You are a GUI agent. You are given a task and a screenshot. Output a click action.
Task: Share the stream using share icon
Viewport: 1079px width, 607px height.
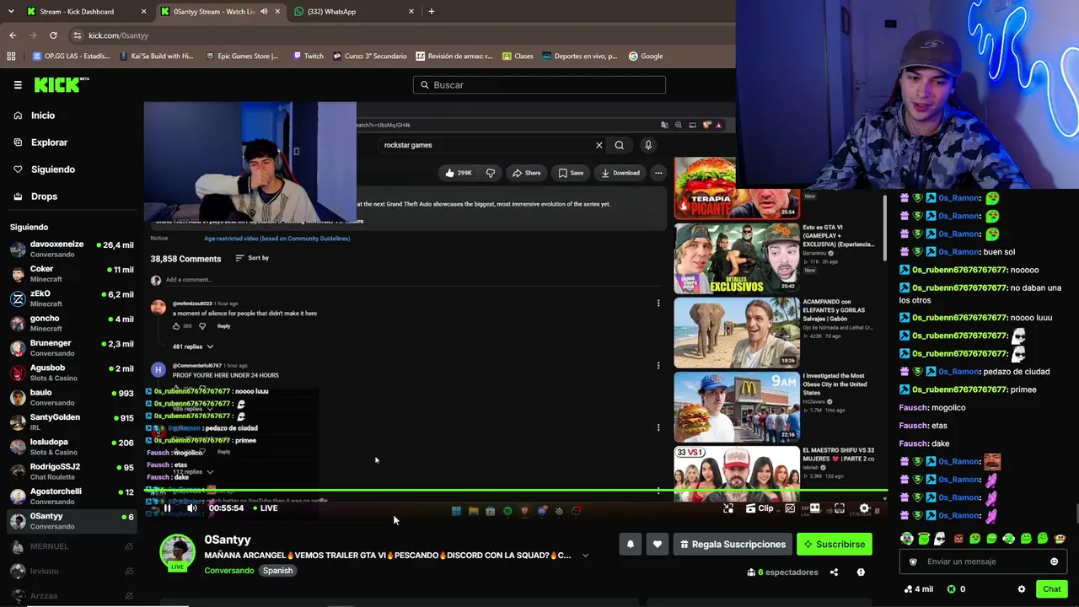tap(834, 572)
